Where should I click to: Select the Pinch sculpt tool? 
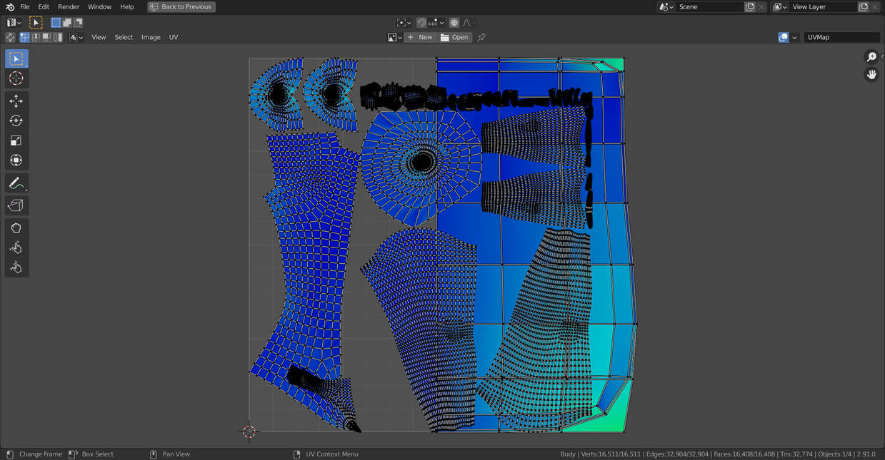(x=16, y=267)
